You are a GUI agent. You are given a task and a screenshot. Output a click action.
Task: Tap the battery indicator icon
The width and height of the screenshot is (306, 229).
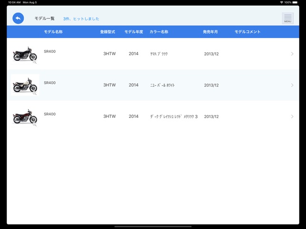tap(295, 2)
